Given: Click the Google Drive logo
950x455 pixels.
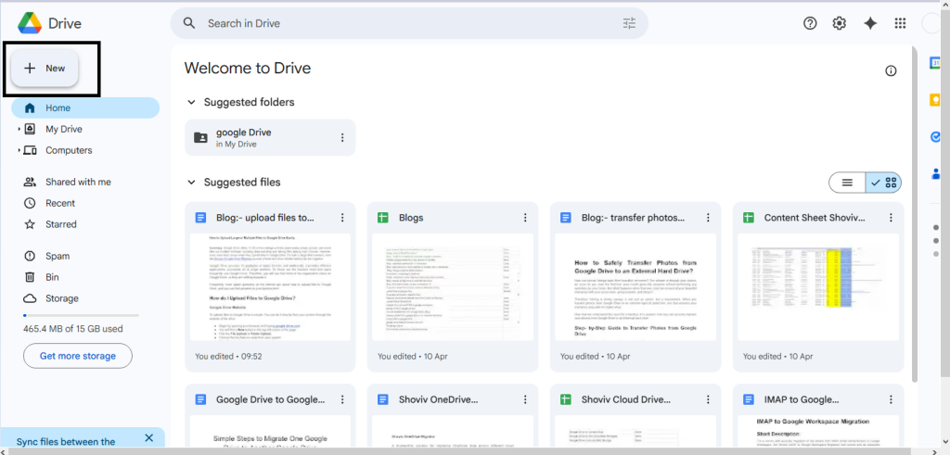Looking at the screenshot, I should pyautogui.click(x=30, y=23).
